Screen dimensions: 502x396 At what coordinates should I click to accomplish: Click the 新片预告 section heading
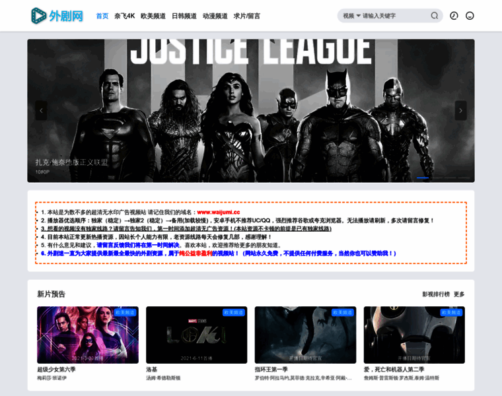tap(52, 294)
